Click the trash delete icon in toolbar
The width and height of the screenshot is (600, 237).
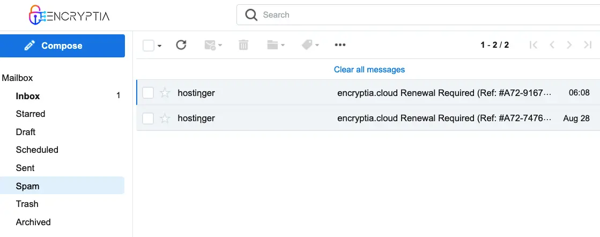(x=243, y=45)
